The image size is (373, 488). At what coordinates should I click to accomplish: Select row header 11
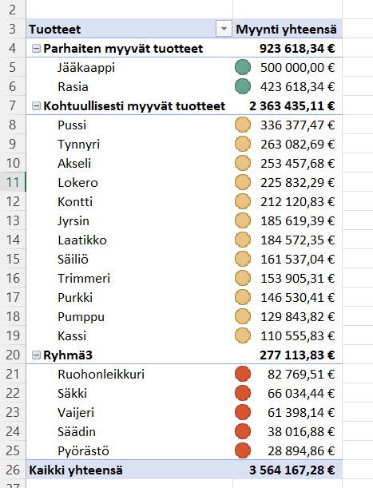(13, 182)
